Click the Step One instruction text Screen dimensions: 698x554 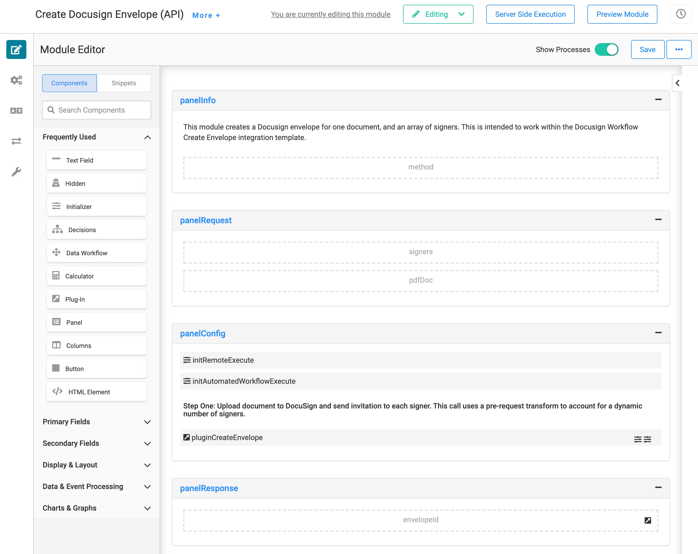click(x=412, y=410)
